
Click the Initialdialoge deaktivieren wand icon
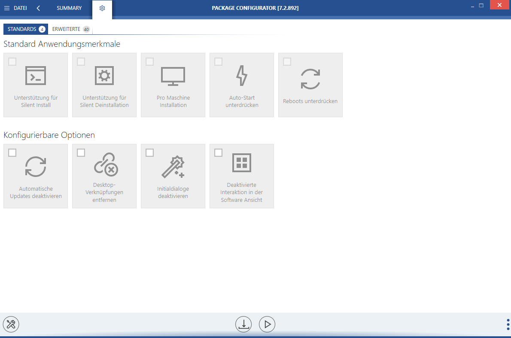tap(173, 167)
